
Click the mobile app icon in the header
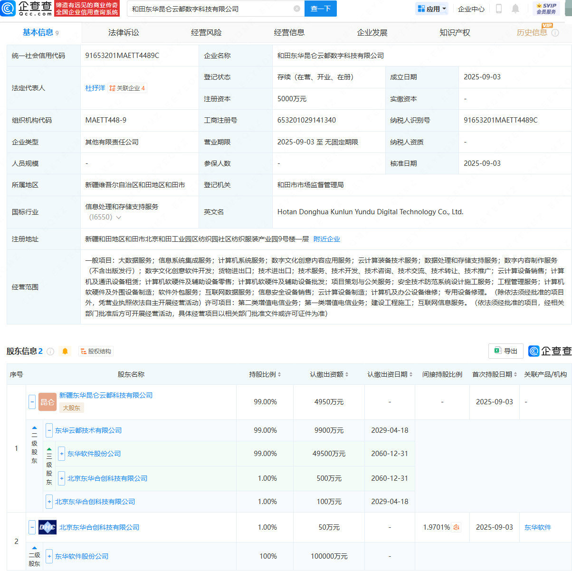498,9
